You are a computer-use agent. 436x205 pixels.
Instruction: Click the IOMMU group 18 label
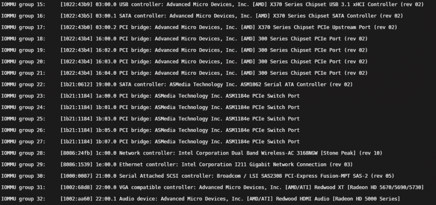[23, 39]
